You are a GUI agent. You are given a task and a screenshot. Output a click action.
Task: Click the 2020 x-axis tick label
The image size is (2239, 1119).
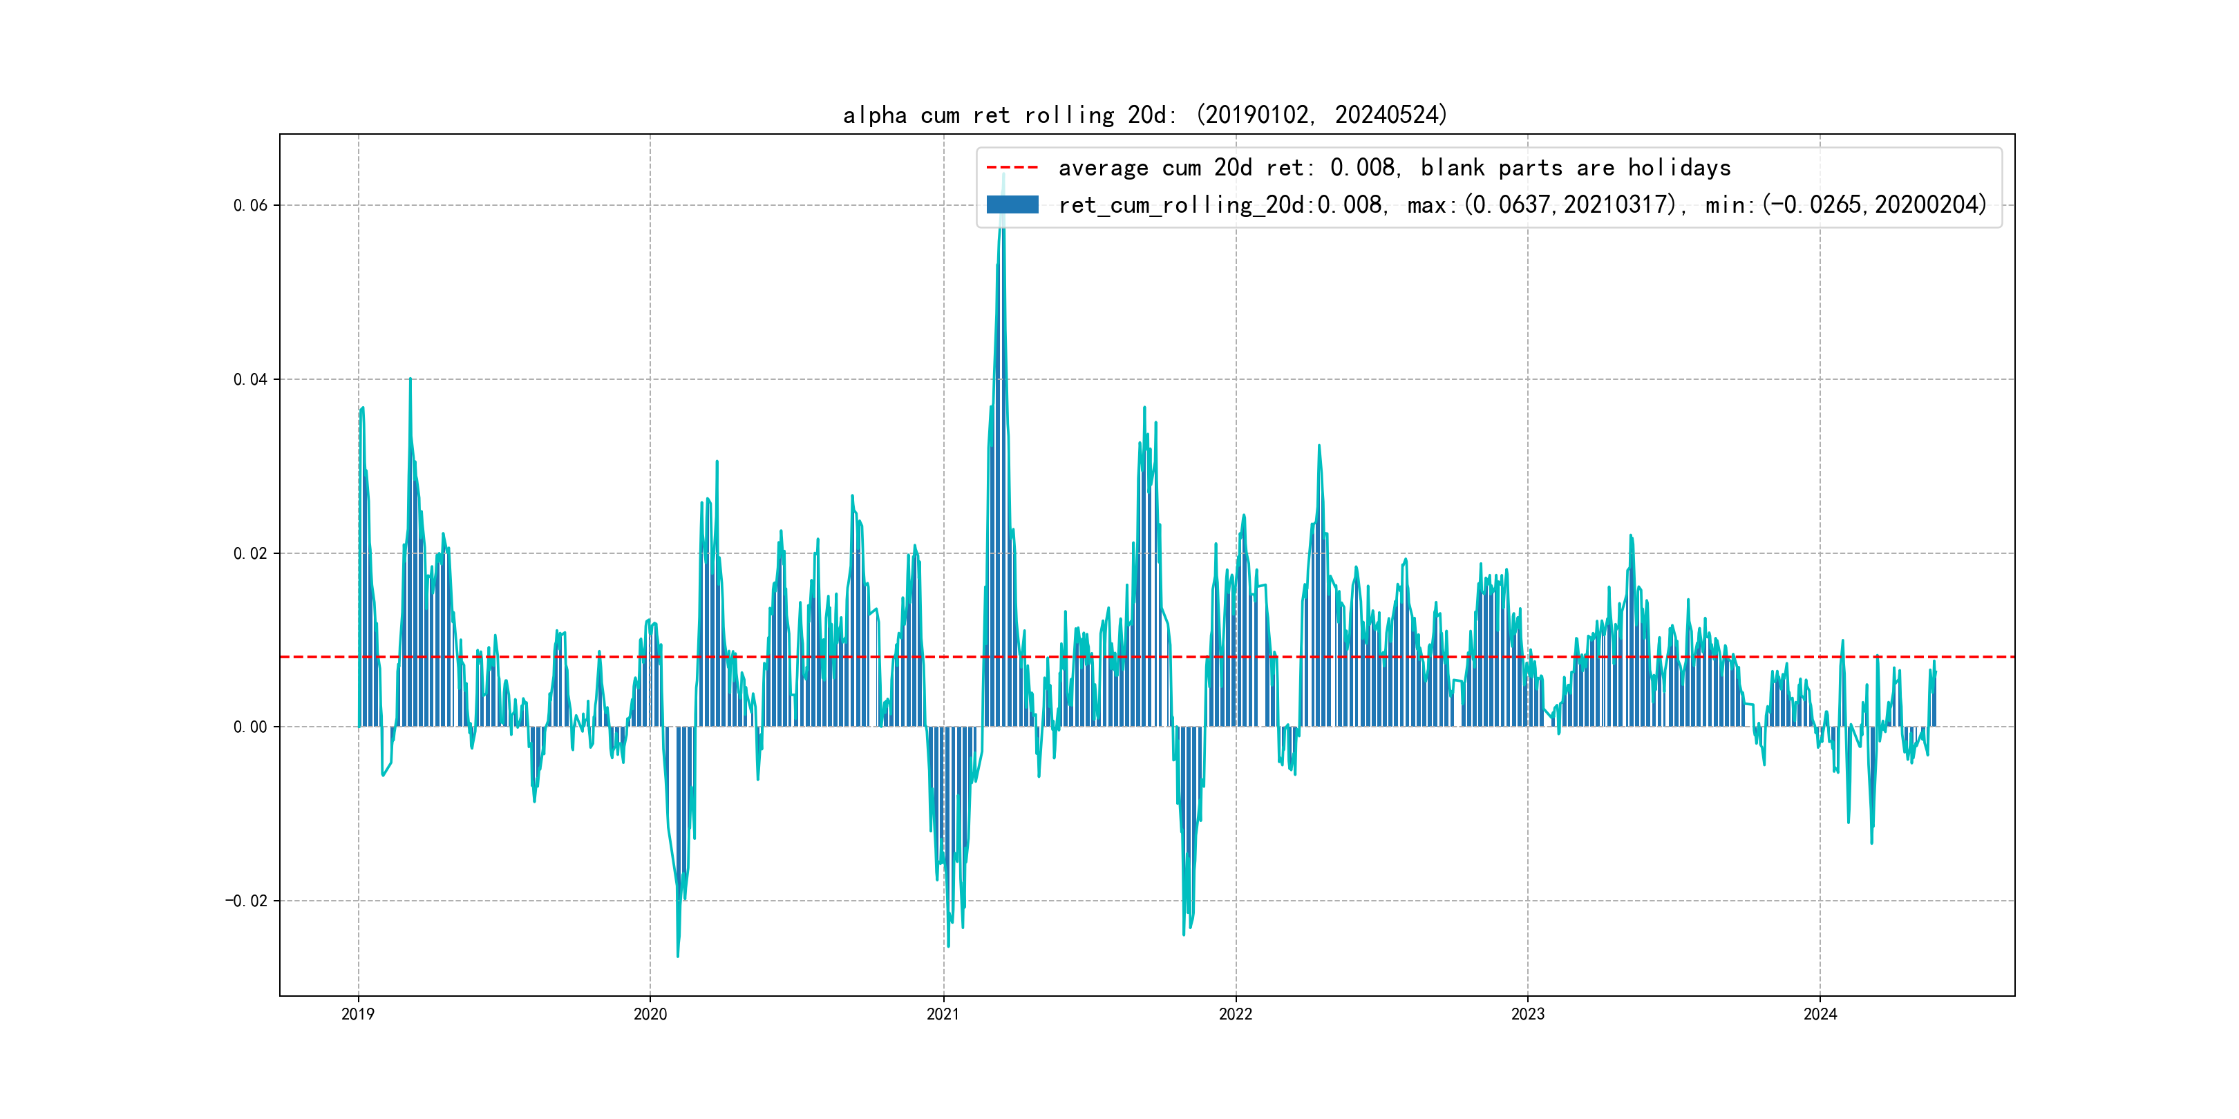650,1014
